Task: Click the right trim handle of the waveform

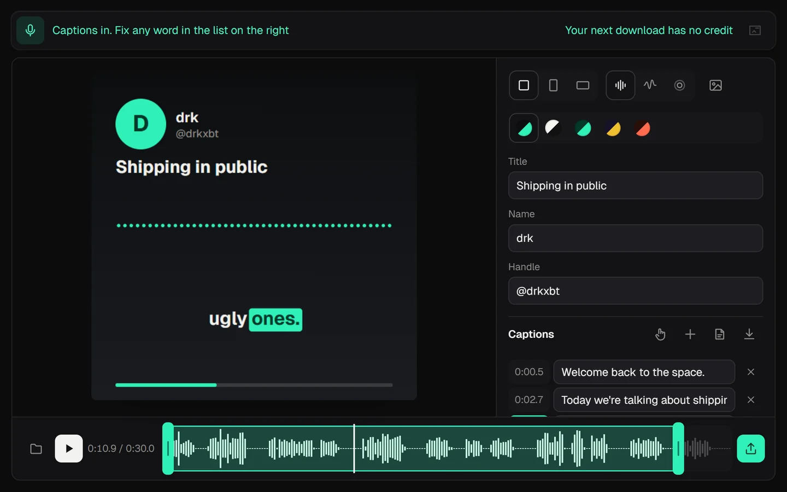Action: tap(678, 448)
